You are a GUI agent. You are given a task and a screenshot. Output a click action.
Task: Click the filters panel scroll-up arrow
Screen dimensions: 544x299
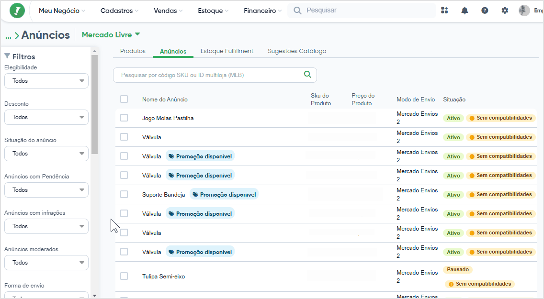pyautogui.click(x=94, y=51)
